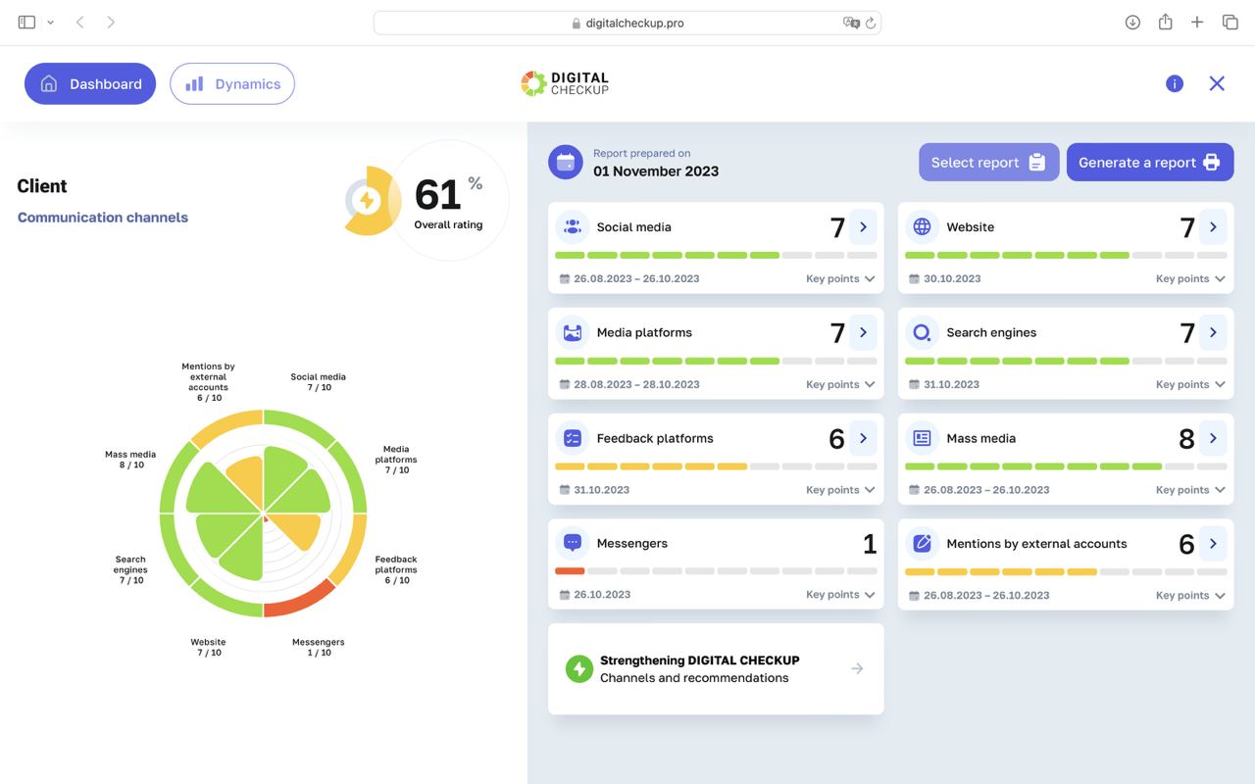This screenshot has height=784, width=1255.
Task: Click Safari's download indicator icon
Action: point(1132,23)
